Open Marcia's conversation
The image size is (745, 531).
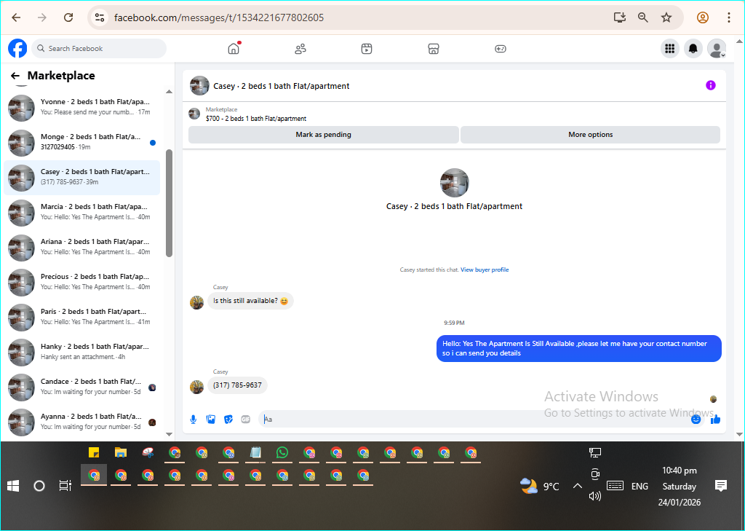pyautogui.click(x=81, y=212)
